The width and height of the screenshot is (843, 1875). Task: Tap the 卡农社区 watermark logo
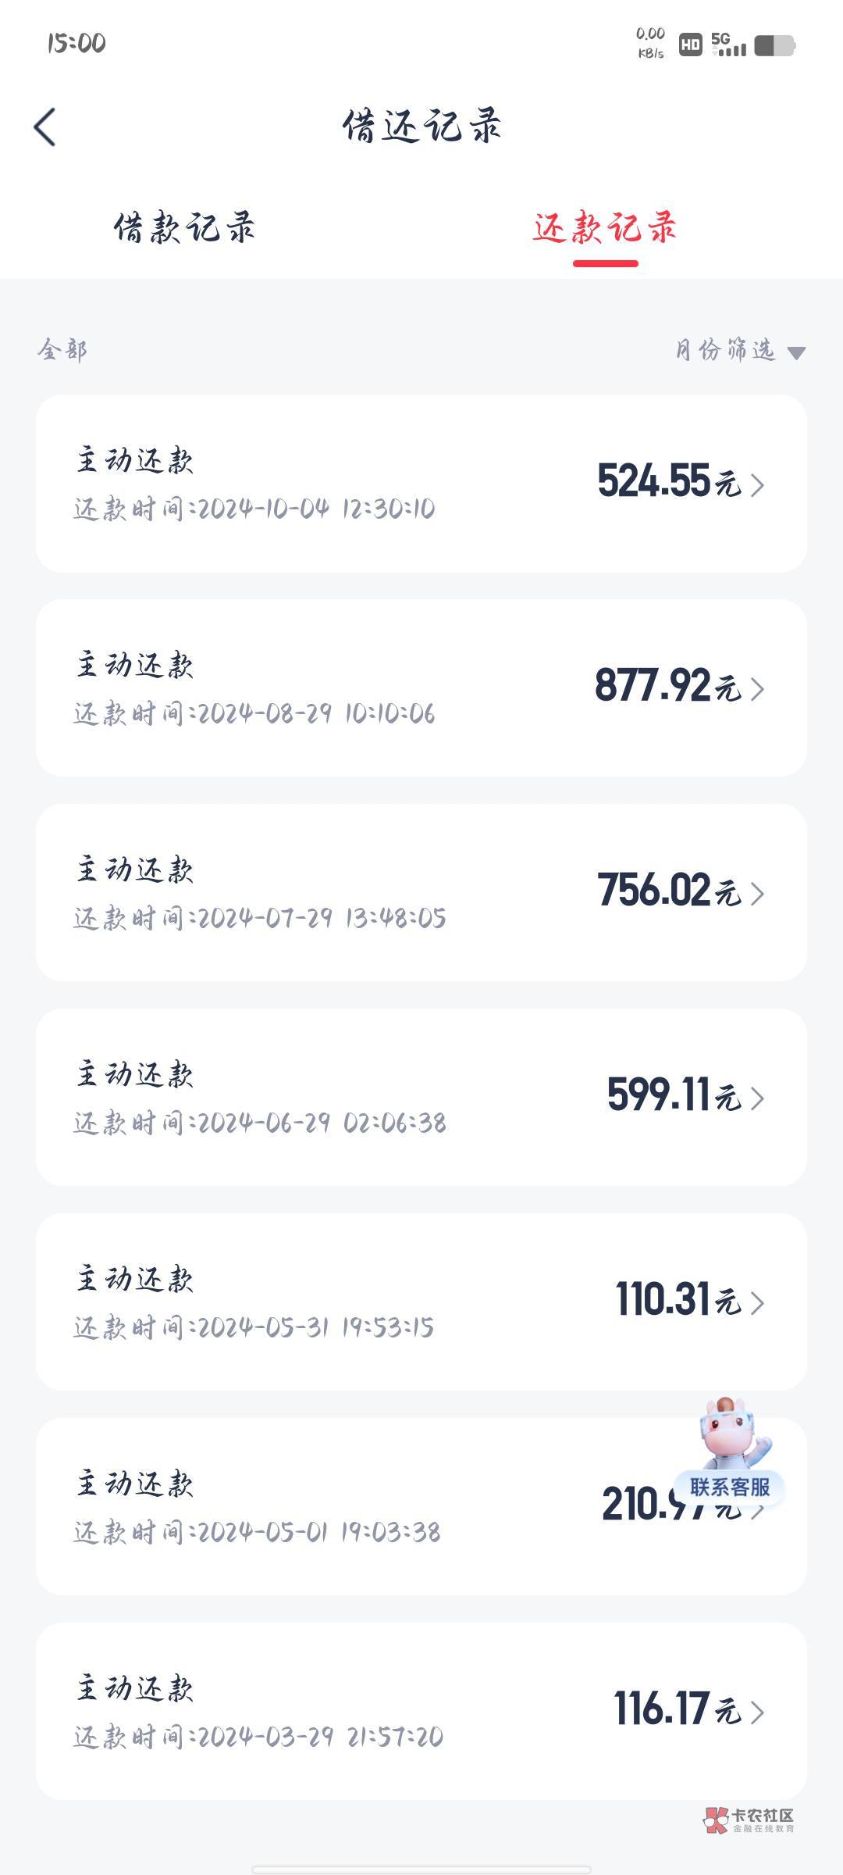(749, 1820)
